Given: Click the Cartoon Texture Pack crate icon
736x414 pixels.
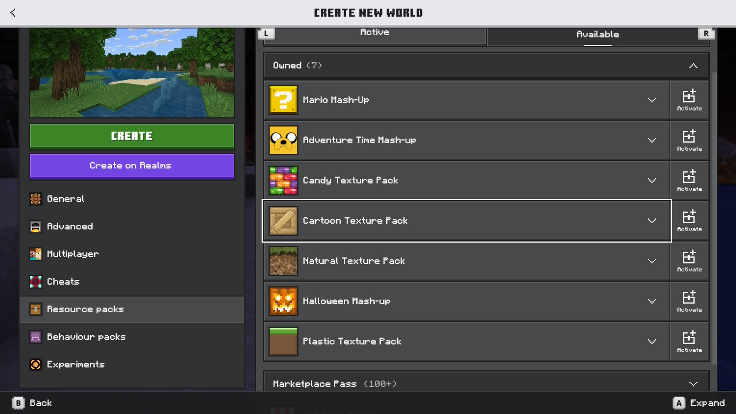Looking at the screenshot, I should pyautogui.click(x=283, y=221).
